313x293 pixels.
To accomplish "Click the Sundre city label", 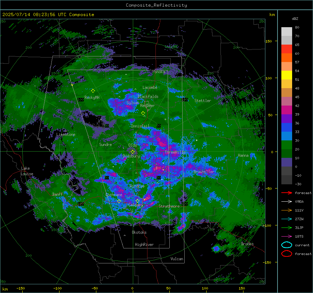I will [105, 144].
